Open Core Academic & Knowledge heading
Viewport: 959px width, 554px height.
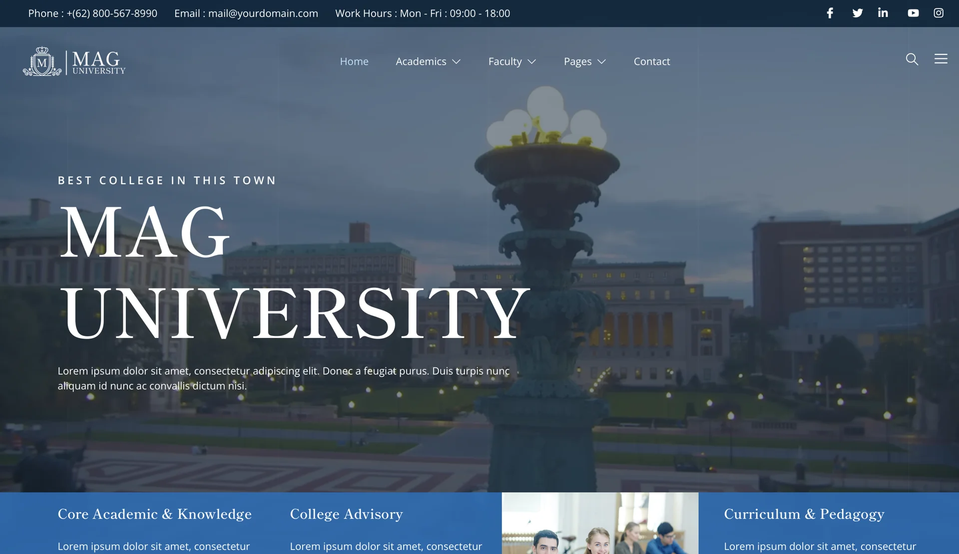click(x=154, y=514)
